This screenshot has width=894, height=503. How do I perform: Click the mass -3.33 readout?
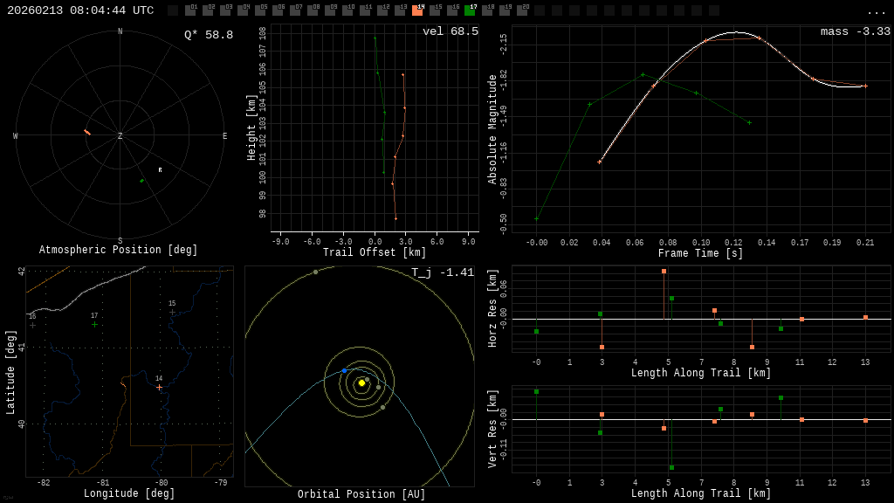click(x=855, y=31)
